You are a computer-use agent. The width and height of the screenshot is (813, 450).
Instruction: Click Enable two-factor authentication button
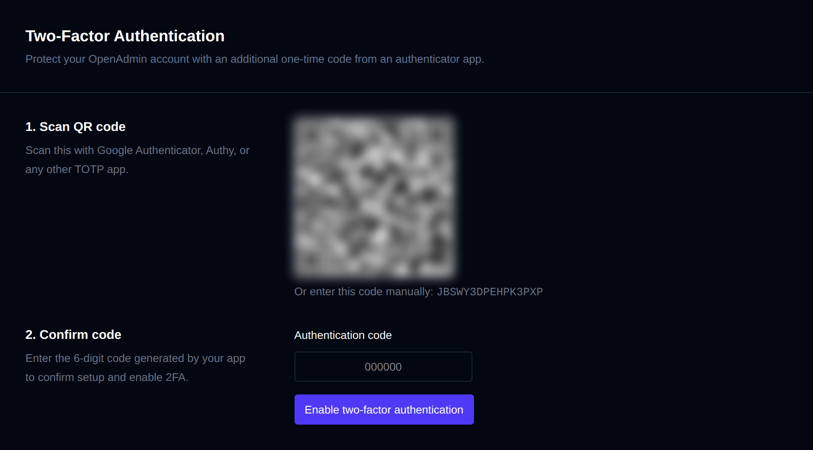(384, 410)
